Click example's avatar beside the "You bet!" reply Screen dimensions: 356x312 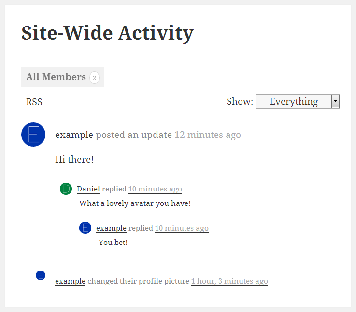85,228
